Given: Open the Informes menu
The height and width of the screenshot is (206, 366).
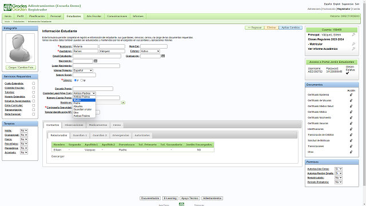Looking at the screenshot, I should (x=138, y=16).
